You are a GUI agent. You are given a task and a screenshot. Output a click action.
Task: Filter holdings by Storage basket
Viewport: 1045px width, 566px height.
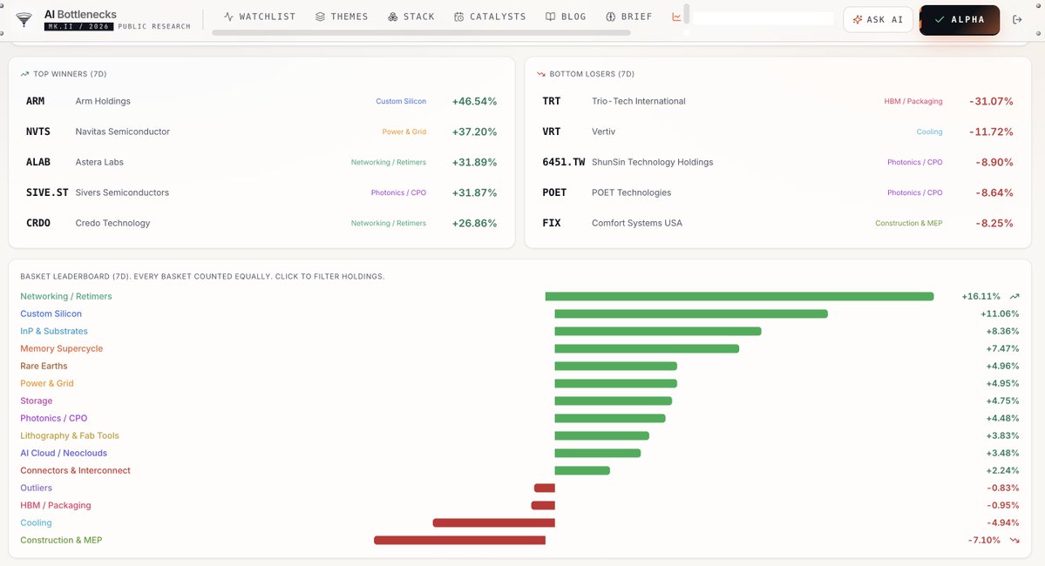tap(36, 401)
